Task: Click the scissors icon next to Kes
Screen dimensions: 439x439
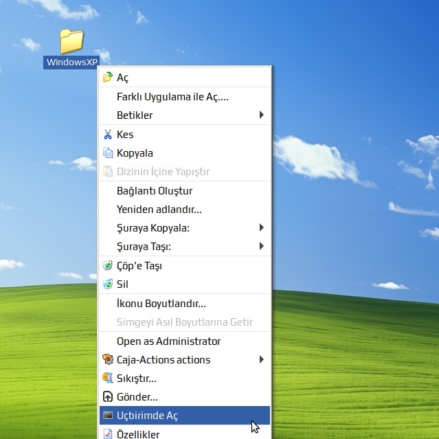Action: (x=108, y=135)
